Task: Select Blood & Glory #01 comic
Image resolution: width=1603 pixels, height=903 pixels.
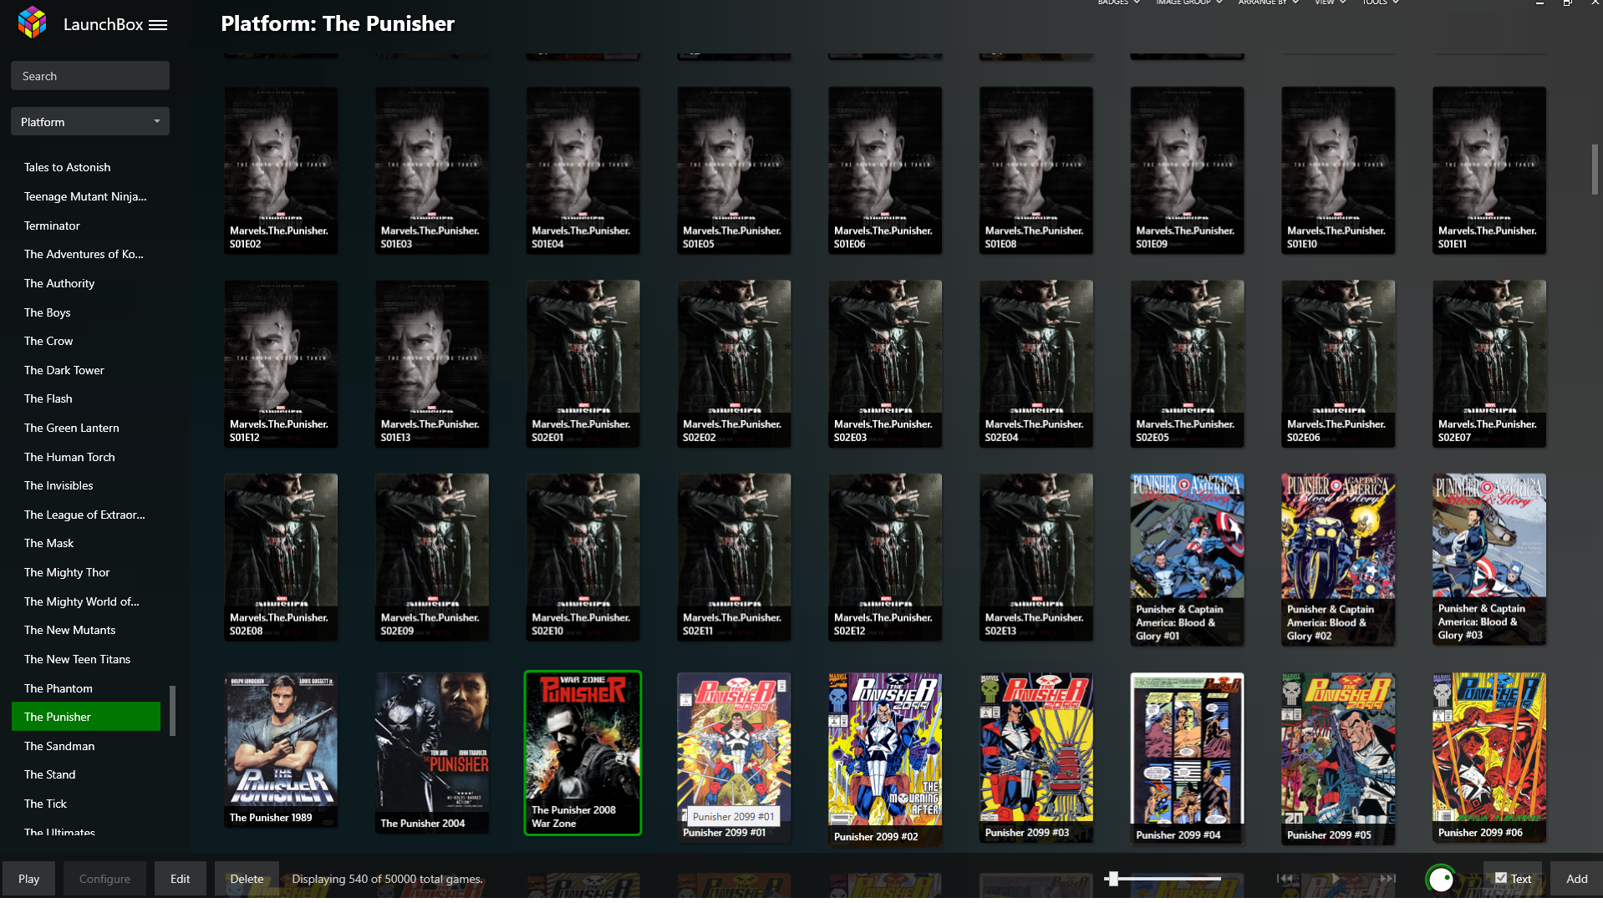Action: [x=1187, y=560]
